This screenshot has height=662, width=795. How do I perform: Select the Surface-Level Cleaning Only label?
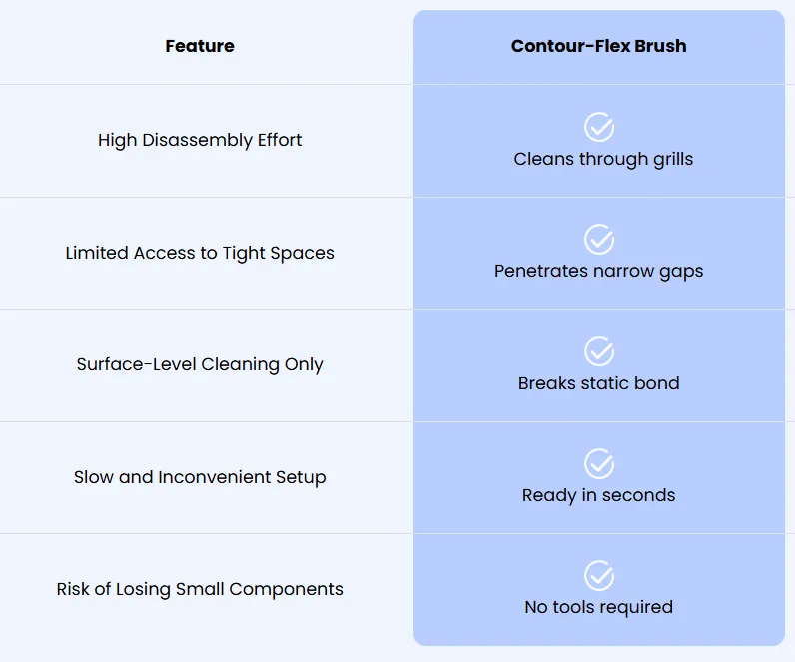[x=200, y=364]
